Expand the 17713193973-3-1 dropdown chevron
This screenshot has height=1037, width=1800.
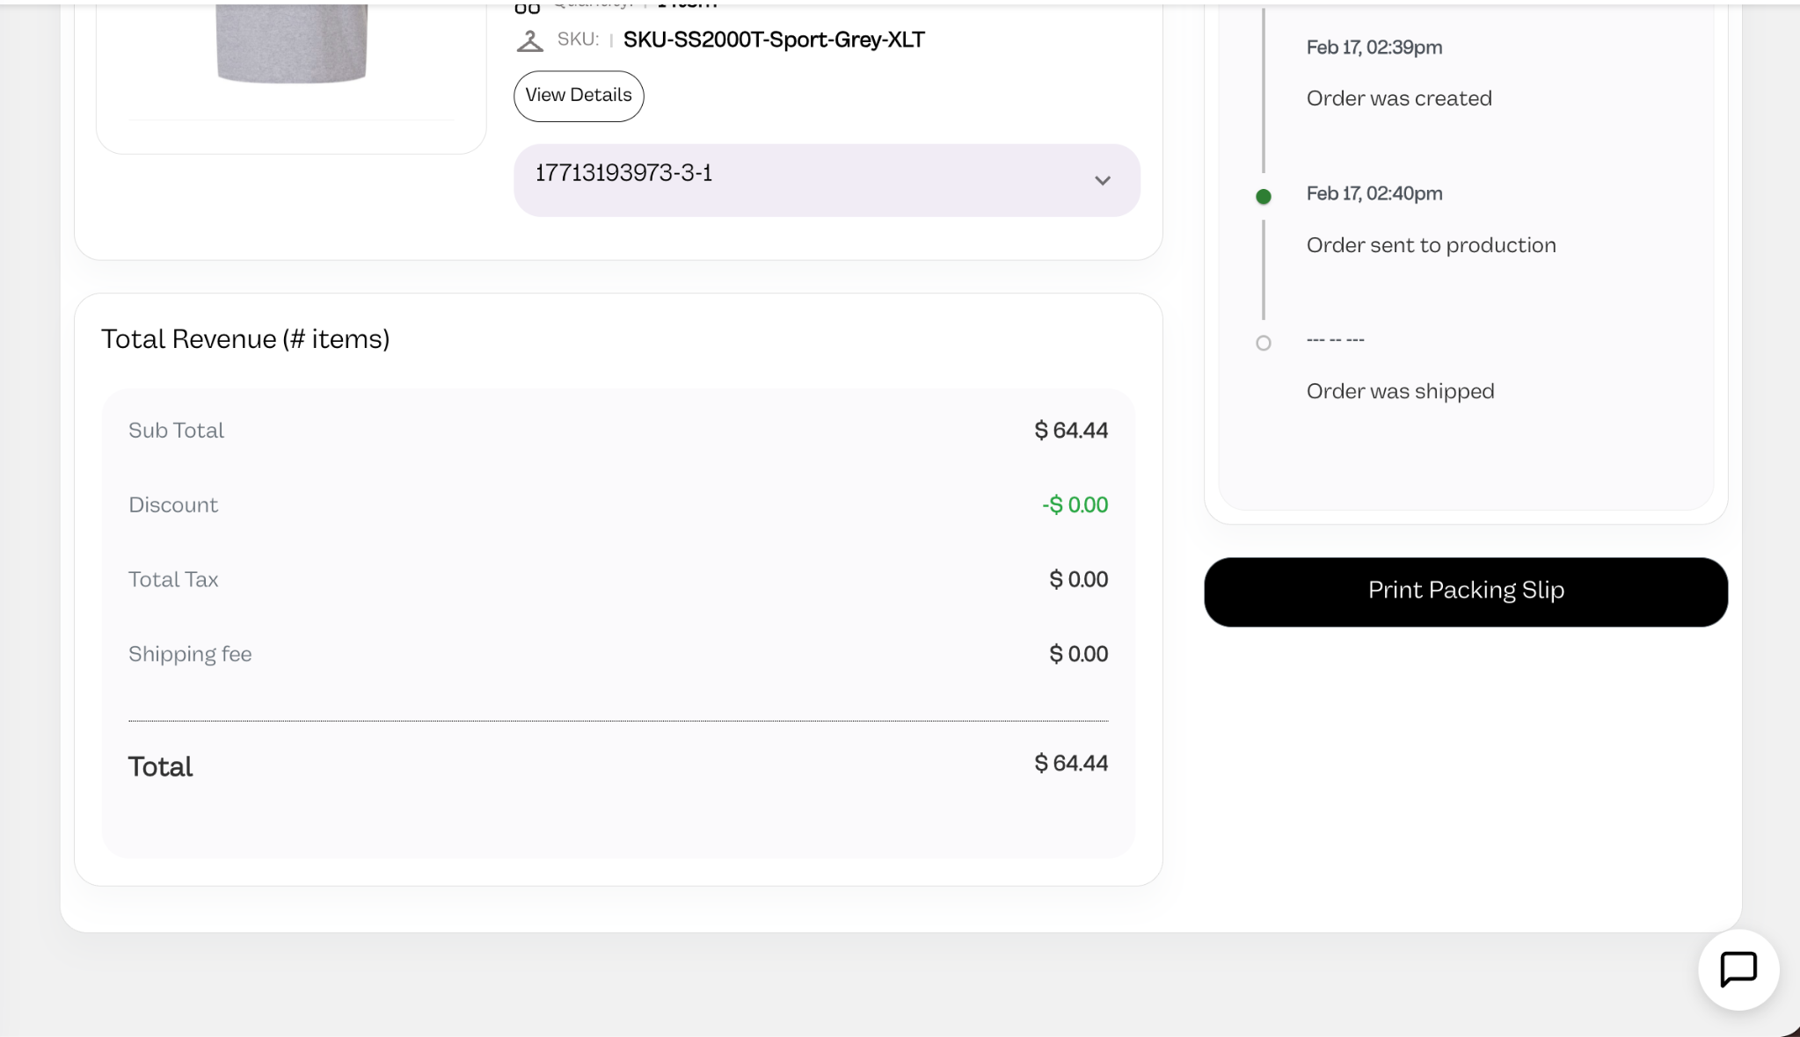[1102, 181]
